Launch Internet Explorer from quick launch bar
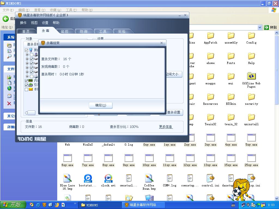Screen dimensions: 279x209 (38, 205)
